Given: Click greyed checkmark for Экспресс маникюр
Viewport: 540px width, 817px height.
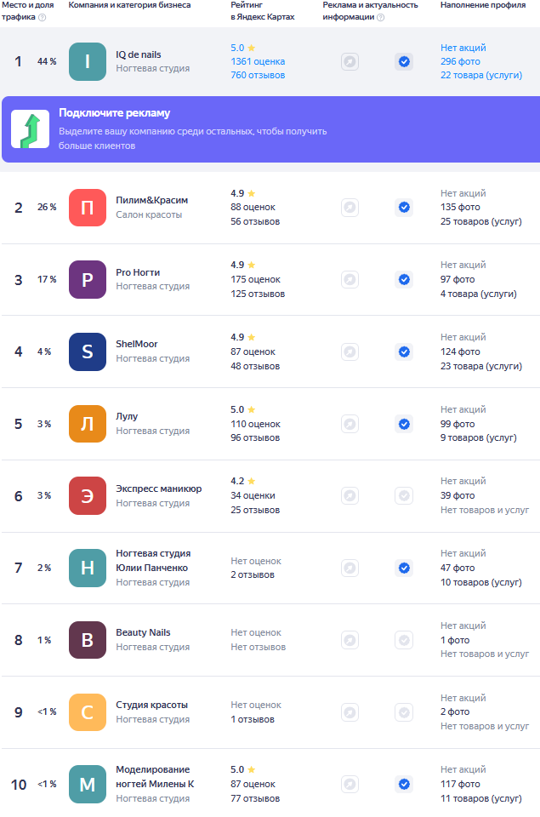Looking at the screenshot, I should coord(404,495).
